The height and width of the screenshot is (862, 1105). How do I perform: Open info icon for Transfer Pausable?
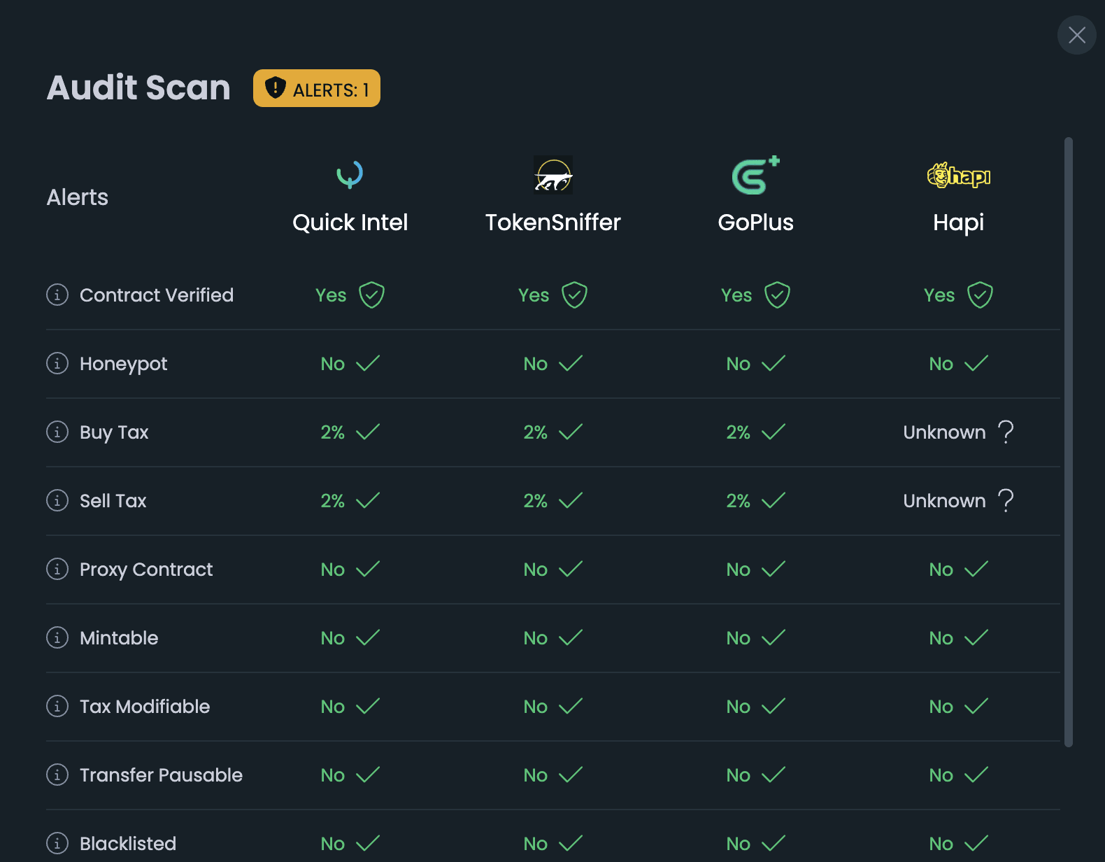[57, 775]
